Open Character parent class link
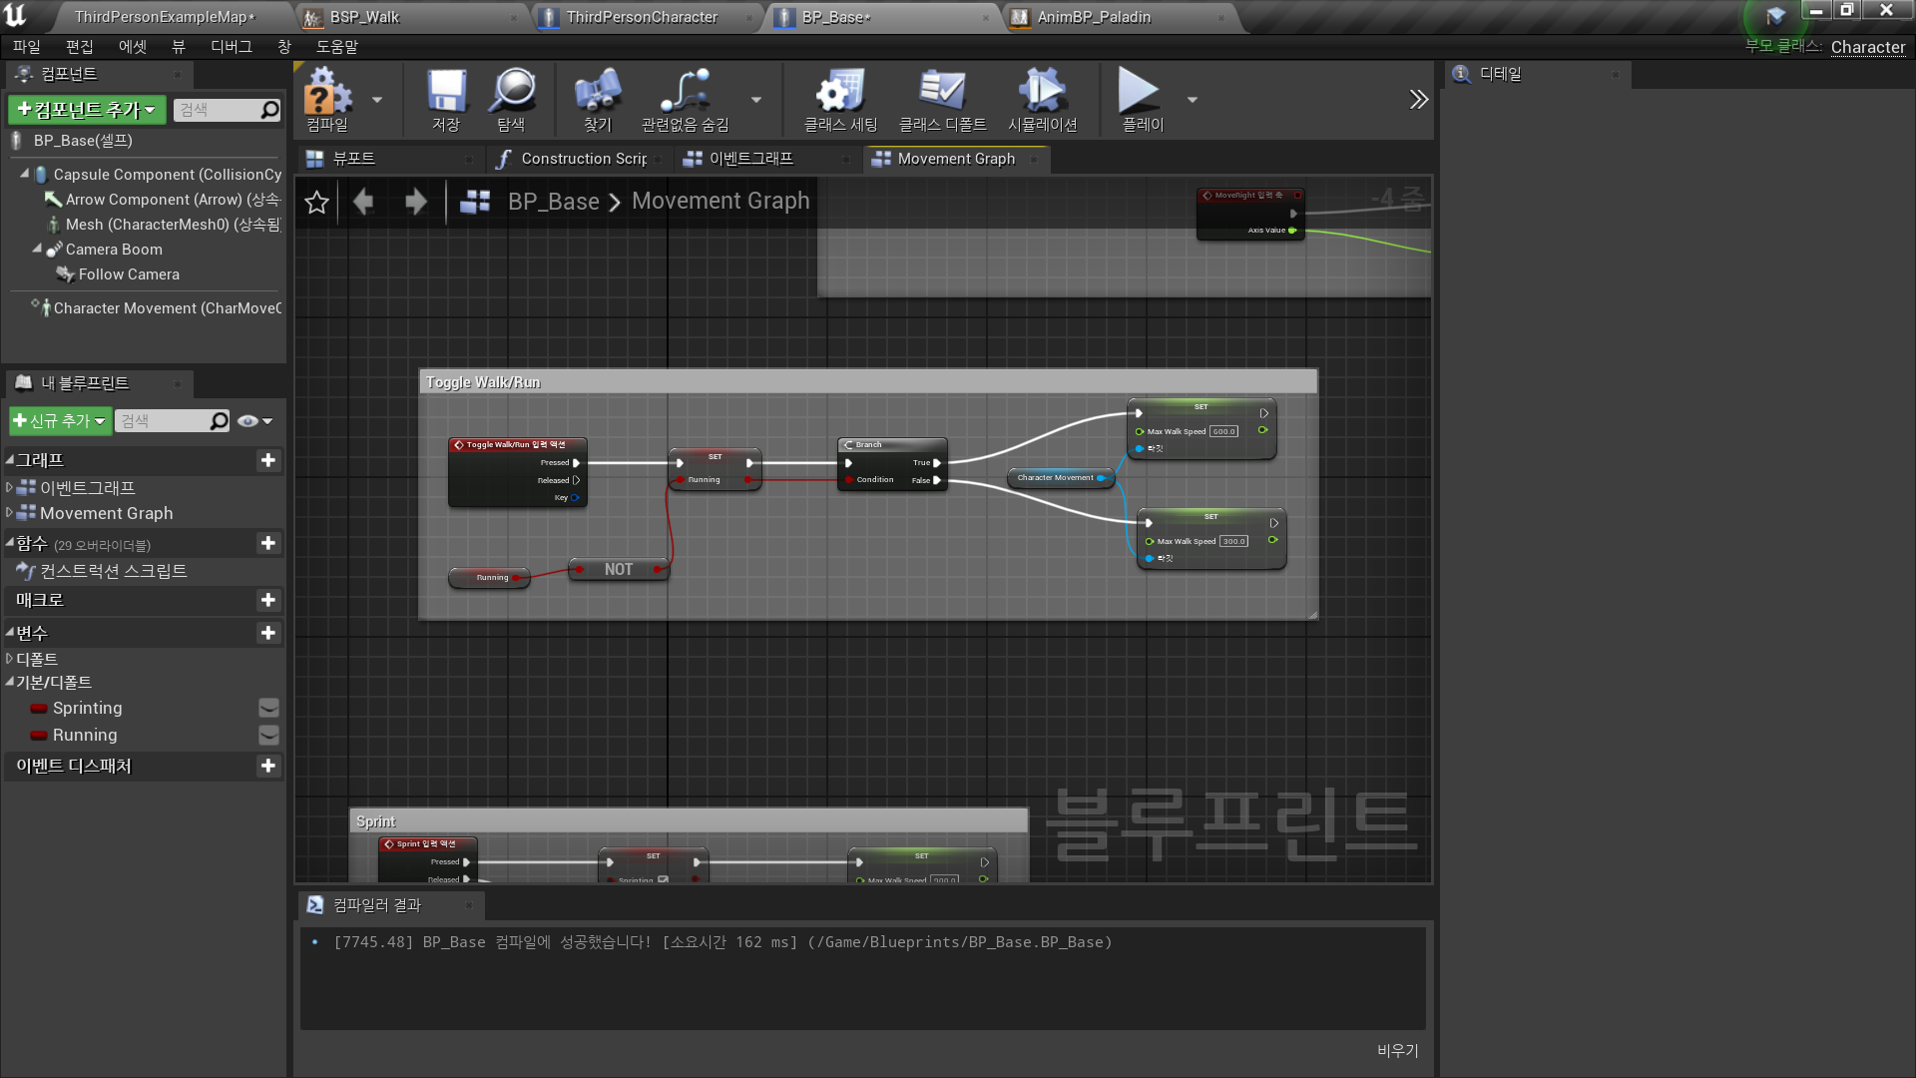Viewport: 1916px width, 1078px height. click(x=1867, y=47)
